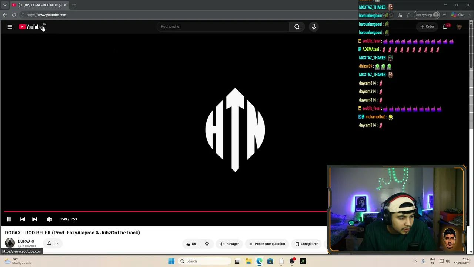The height and width of the screenshot is (267, 474).
Task: Expand the notification bell subscription dropdown
Action: pos(53,244)
